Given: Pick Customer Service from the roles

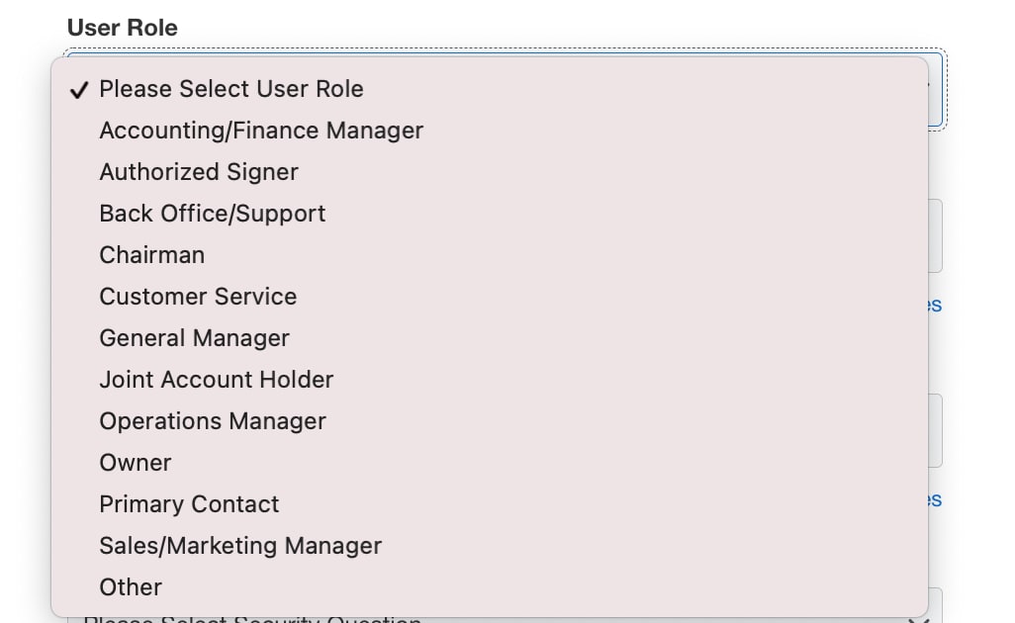Looking at the screenshot, I should click(x=198, y=297).
